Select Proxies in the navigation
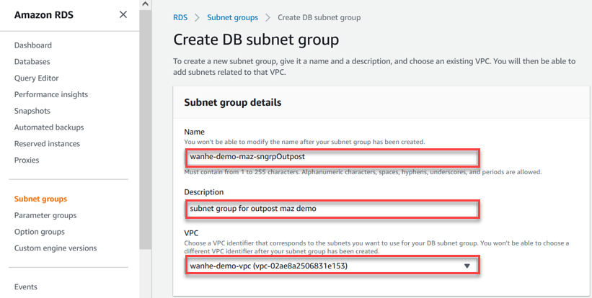The image size is (592, 298). (x=27, y=161)
